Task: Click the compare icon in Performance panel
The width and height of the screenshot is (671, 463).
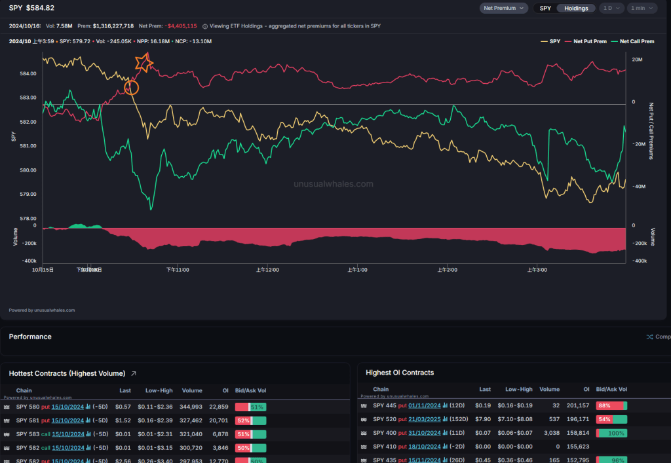Action: [x=649, y=337]
